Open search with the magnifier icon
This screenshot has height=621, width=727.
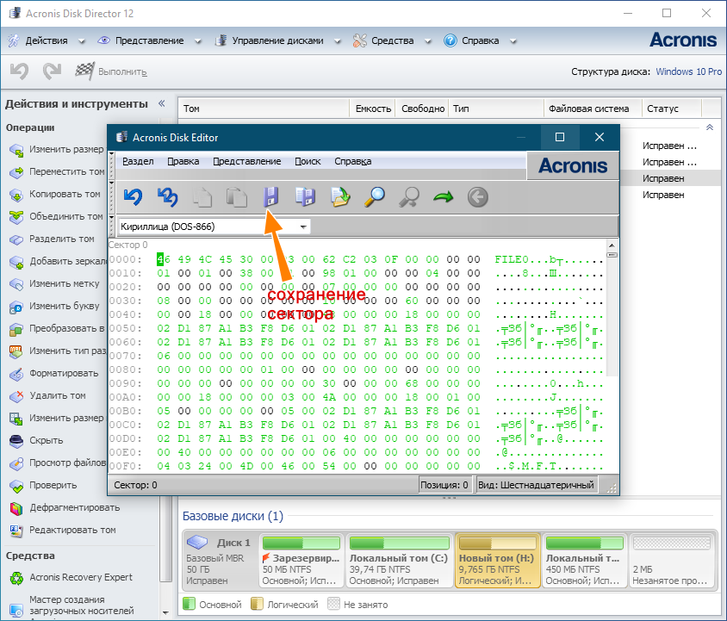tap(374, 197)
